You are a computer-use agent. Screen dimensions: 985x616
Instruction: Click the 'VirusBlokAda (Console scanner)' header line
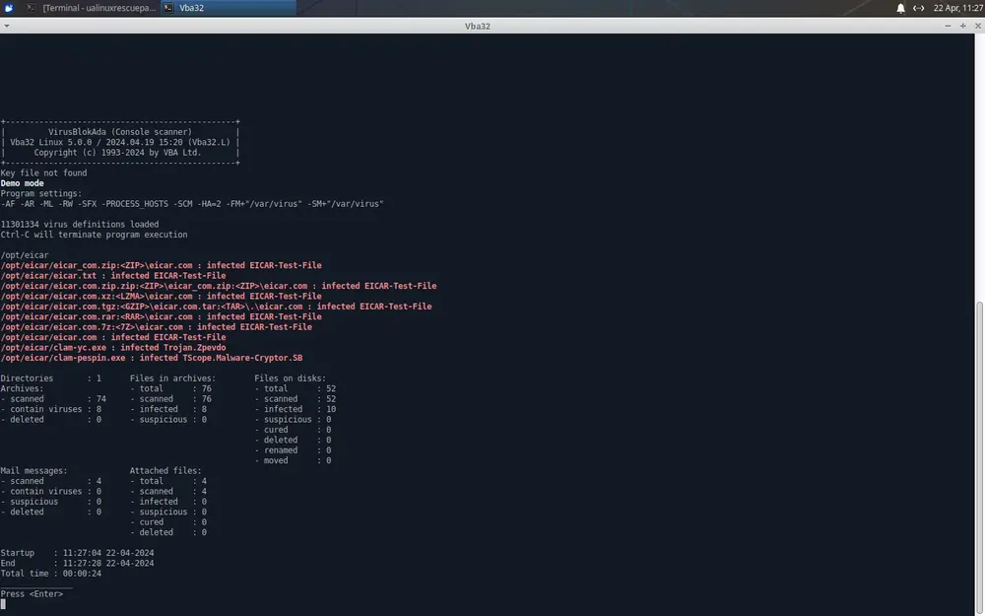coord(120,132)
